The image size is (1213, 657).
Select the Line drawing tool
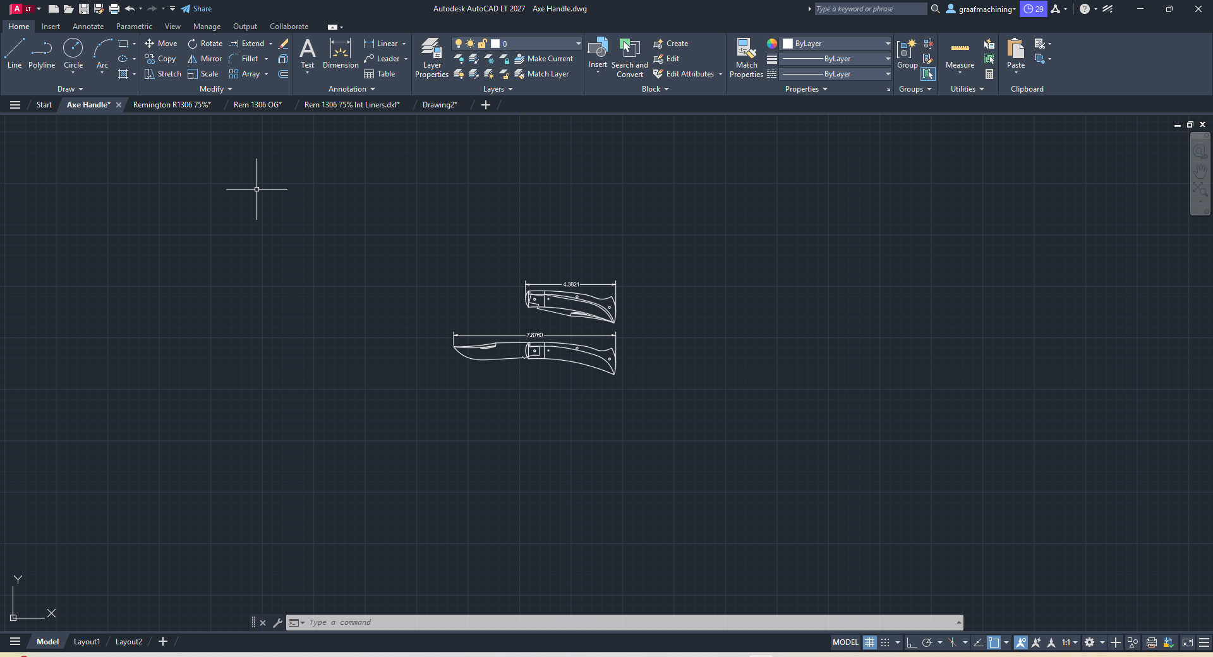coord(15,53)
